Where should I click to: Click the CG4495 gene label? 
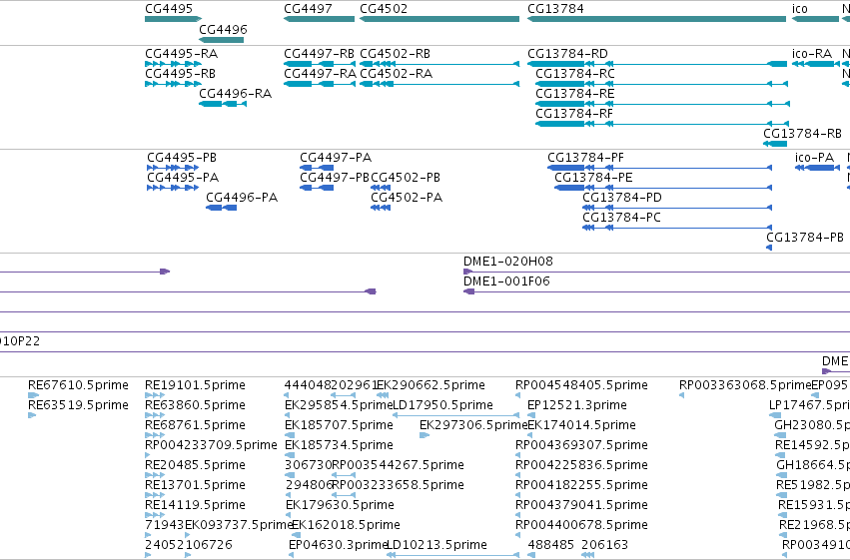(x=169, y=9)
